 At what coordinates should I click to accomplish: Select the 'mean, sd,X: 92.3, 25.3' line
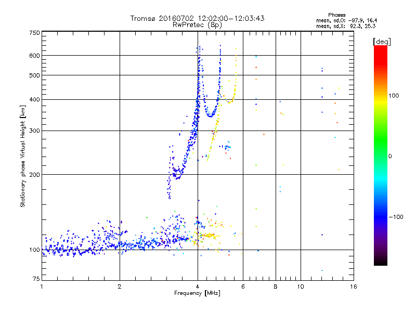coord(346,26)
